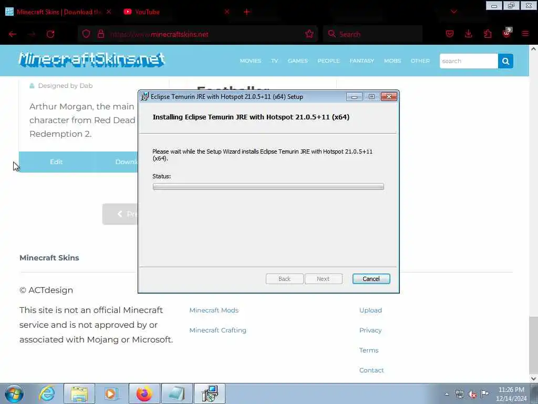Click the MinecraftSkins.net site logo

tap(92, 59)
